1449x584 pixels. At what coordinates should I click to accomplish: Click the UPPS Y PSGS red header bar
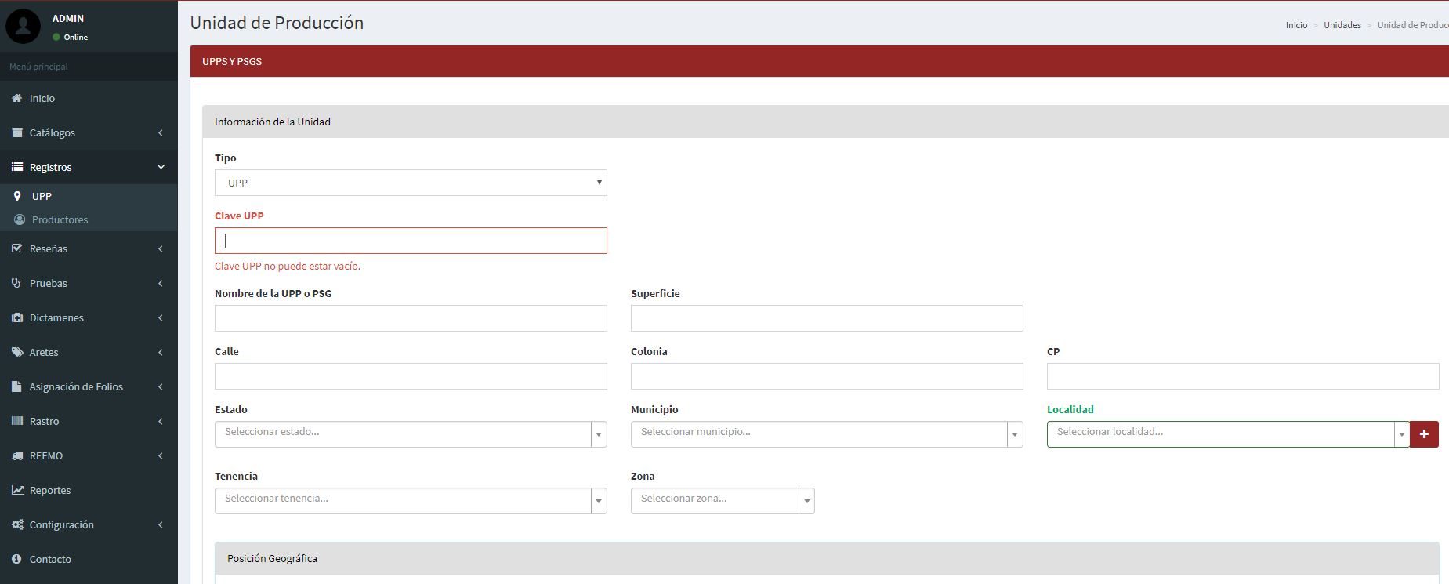pos(819,61)
